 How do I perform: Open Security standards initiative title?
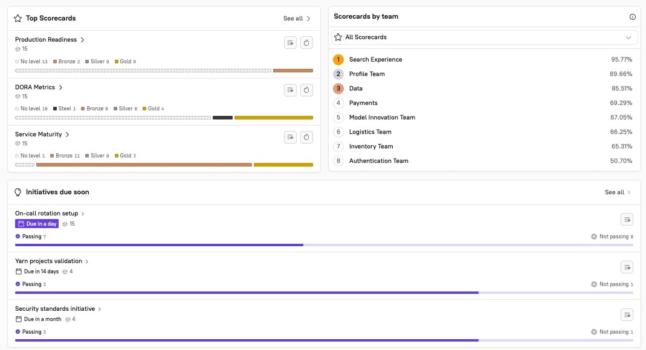coord(55,308)
